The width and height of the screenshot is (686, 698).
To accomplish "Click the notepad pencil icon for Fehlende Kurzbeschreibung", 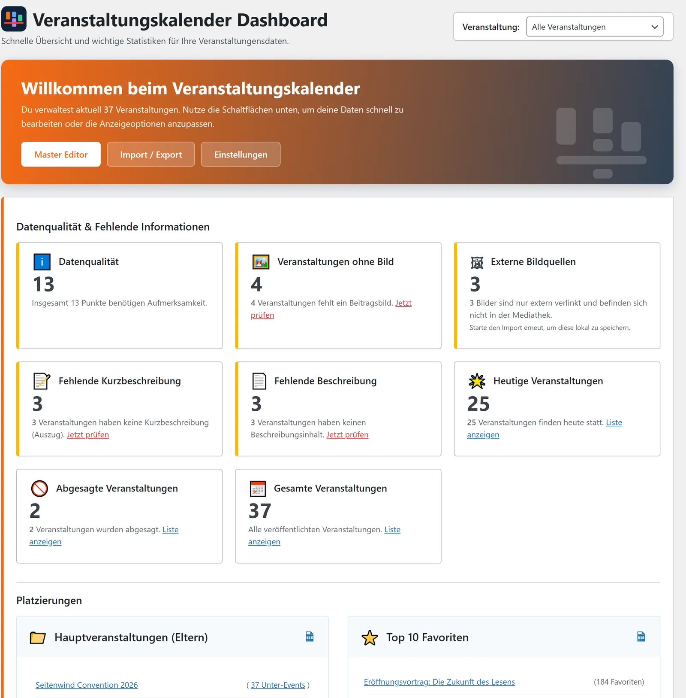I will point(42,381).
